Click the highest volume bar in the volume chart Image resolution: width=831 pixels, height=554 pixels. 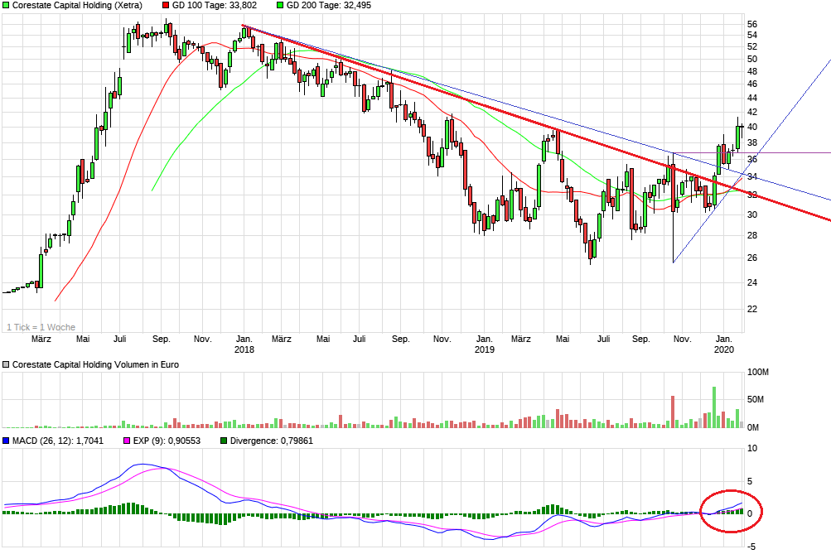(x=714, y=407)
